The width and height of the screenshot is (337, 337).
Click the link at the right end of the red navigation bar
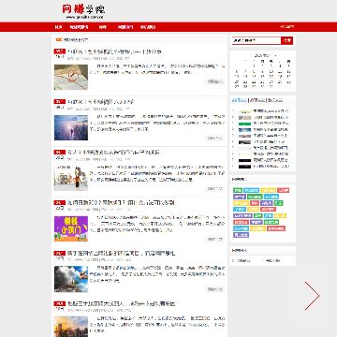(x=286, y=27)
